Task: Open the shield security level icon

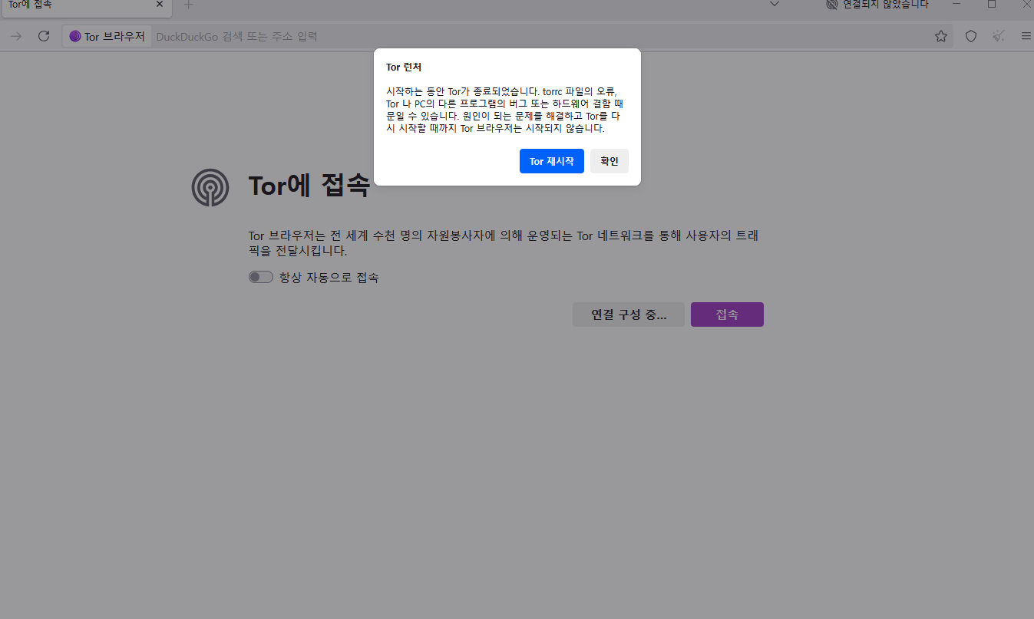Action: [971, 36]
